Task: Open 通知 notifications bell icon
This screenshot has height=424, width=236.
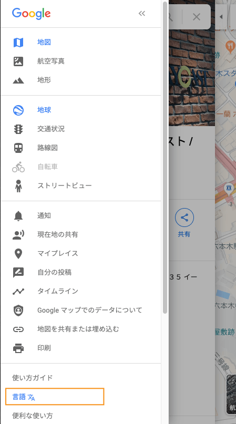Action: point(18,216)
